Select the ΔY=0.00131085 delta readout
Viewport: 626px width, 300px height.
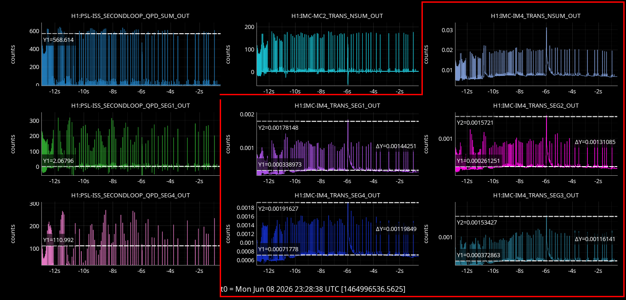click(x=595, y=142)
